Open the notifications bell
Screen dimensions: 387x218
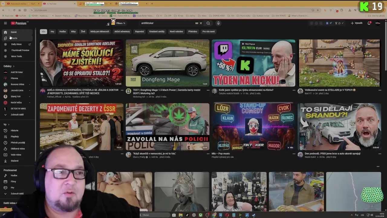click(369, 23)
